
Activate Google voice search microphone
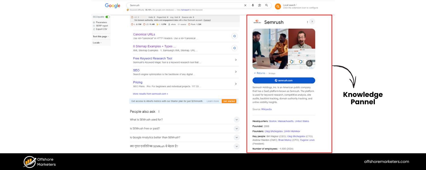(253, 5)
